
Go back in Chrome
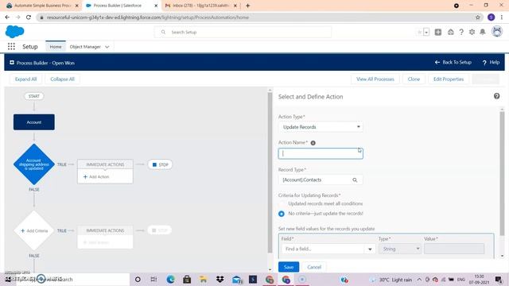(x=7, y=17)
